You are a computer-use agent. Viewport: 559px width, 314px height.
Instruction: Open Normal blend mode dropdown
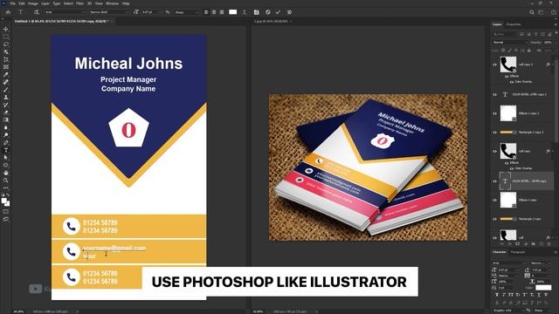pos(510,43)
